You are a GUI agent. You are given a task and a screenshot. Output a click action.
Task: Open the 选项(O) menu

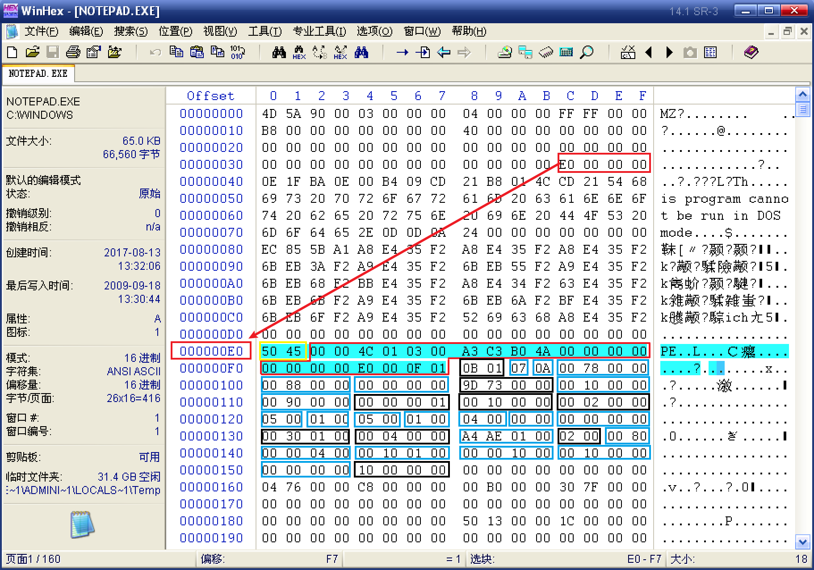(374, 31)
